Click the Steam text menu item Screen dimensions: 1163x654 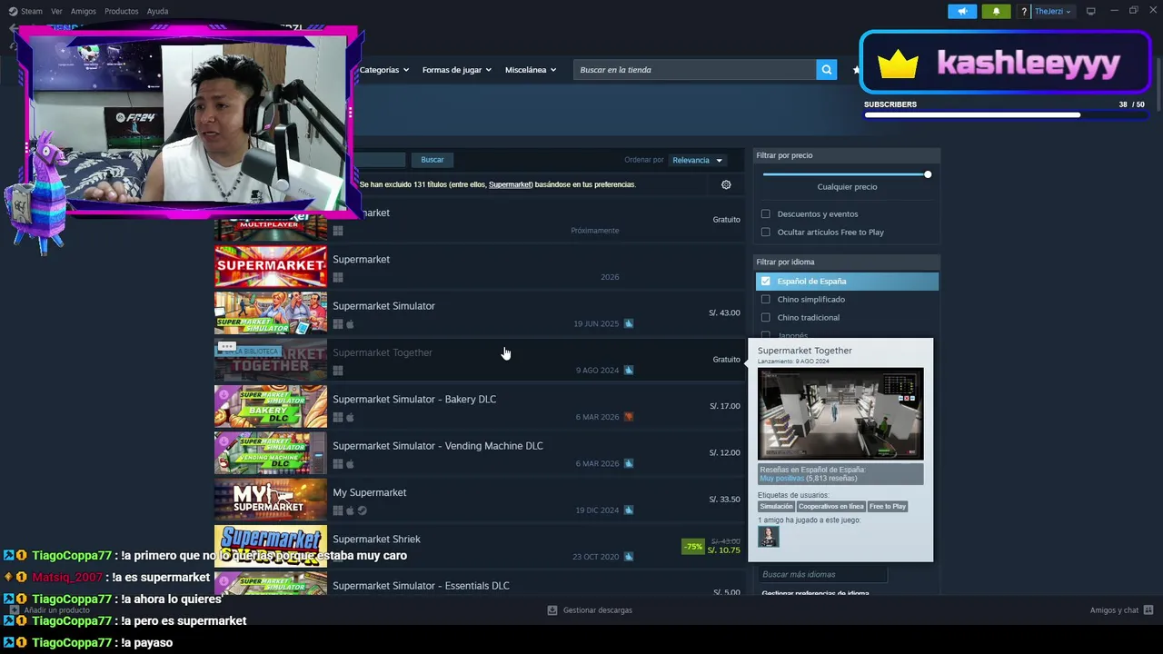click(32, 11)
